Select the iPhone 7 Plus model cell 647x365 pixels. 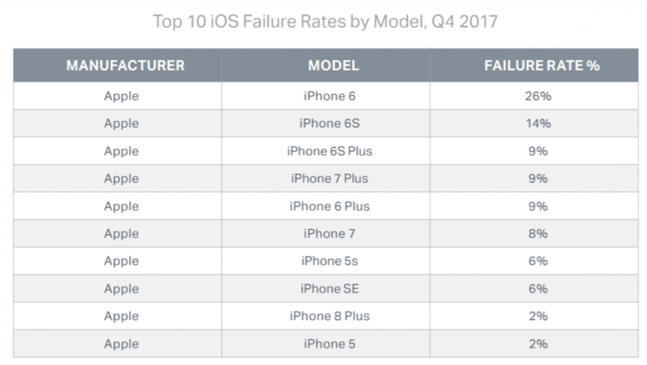[330, 178]
